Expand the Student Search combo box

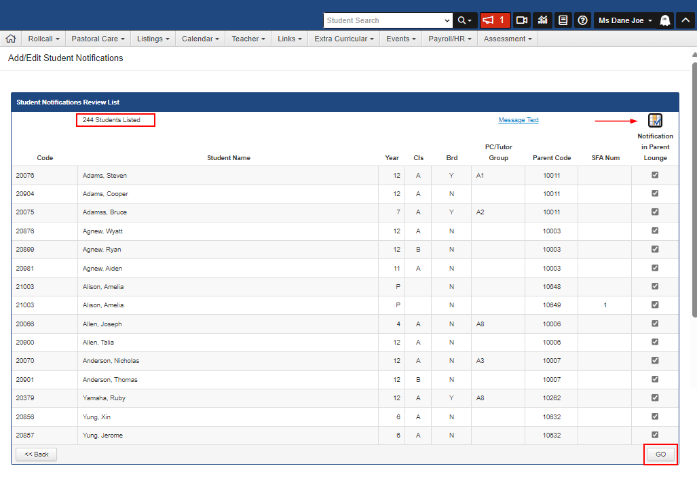click(447, 20)
